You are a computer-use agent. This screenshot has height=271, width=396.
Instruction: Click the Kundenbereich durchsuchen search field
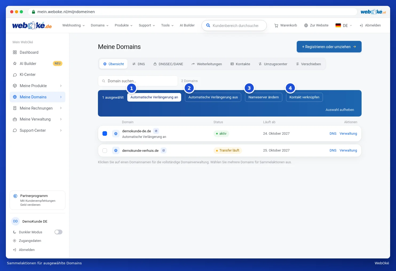(234, 26)
